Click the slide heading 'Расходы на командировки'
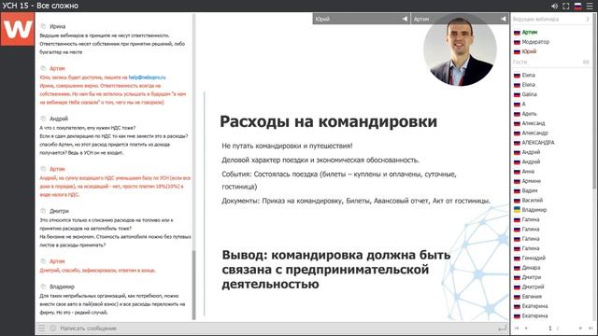Image resolution: width=598 pixels, height=336 pixels. (328, 121)
